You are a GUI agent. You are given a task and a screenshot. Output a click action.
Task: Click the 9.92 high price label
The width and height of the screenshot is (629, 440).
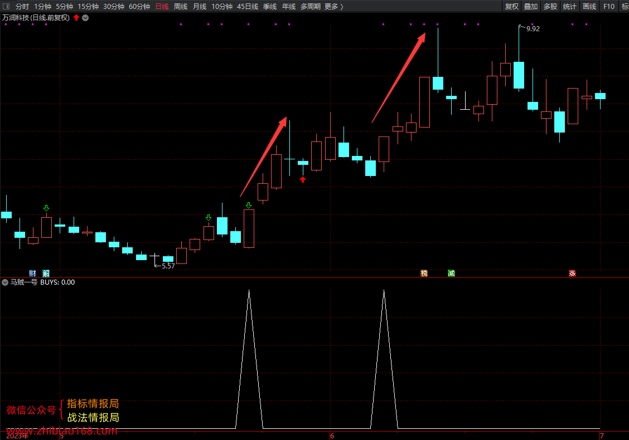(533, 29)
